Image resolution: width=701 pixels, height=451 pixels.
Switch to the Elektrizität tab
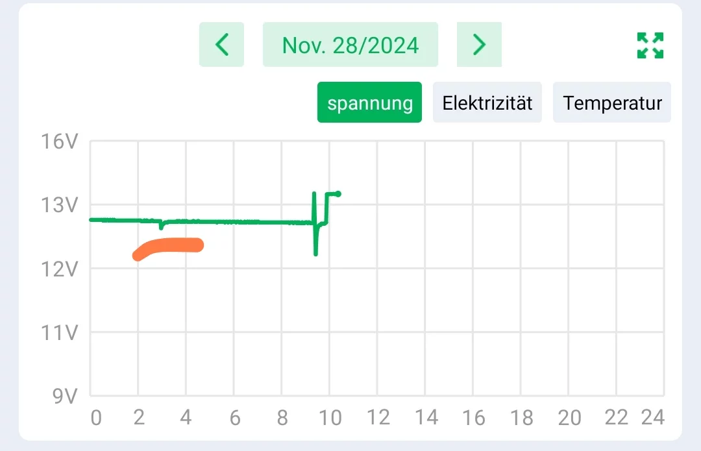[487, 103]
